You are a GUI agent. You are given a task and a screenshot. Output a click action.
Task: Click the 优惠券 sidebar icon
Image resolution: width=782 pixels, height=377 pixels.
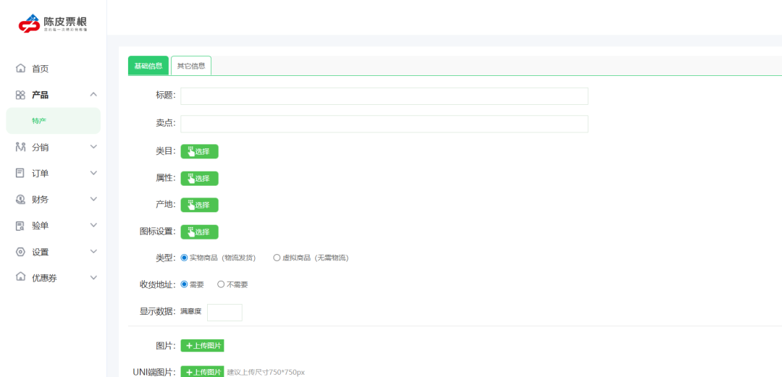(20, 278)
